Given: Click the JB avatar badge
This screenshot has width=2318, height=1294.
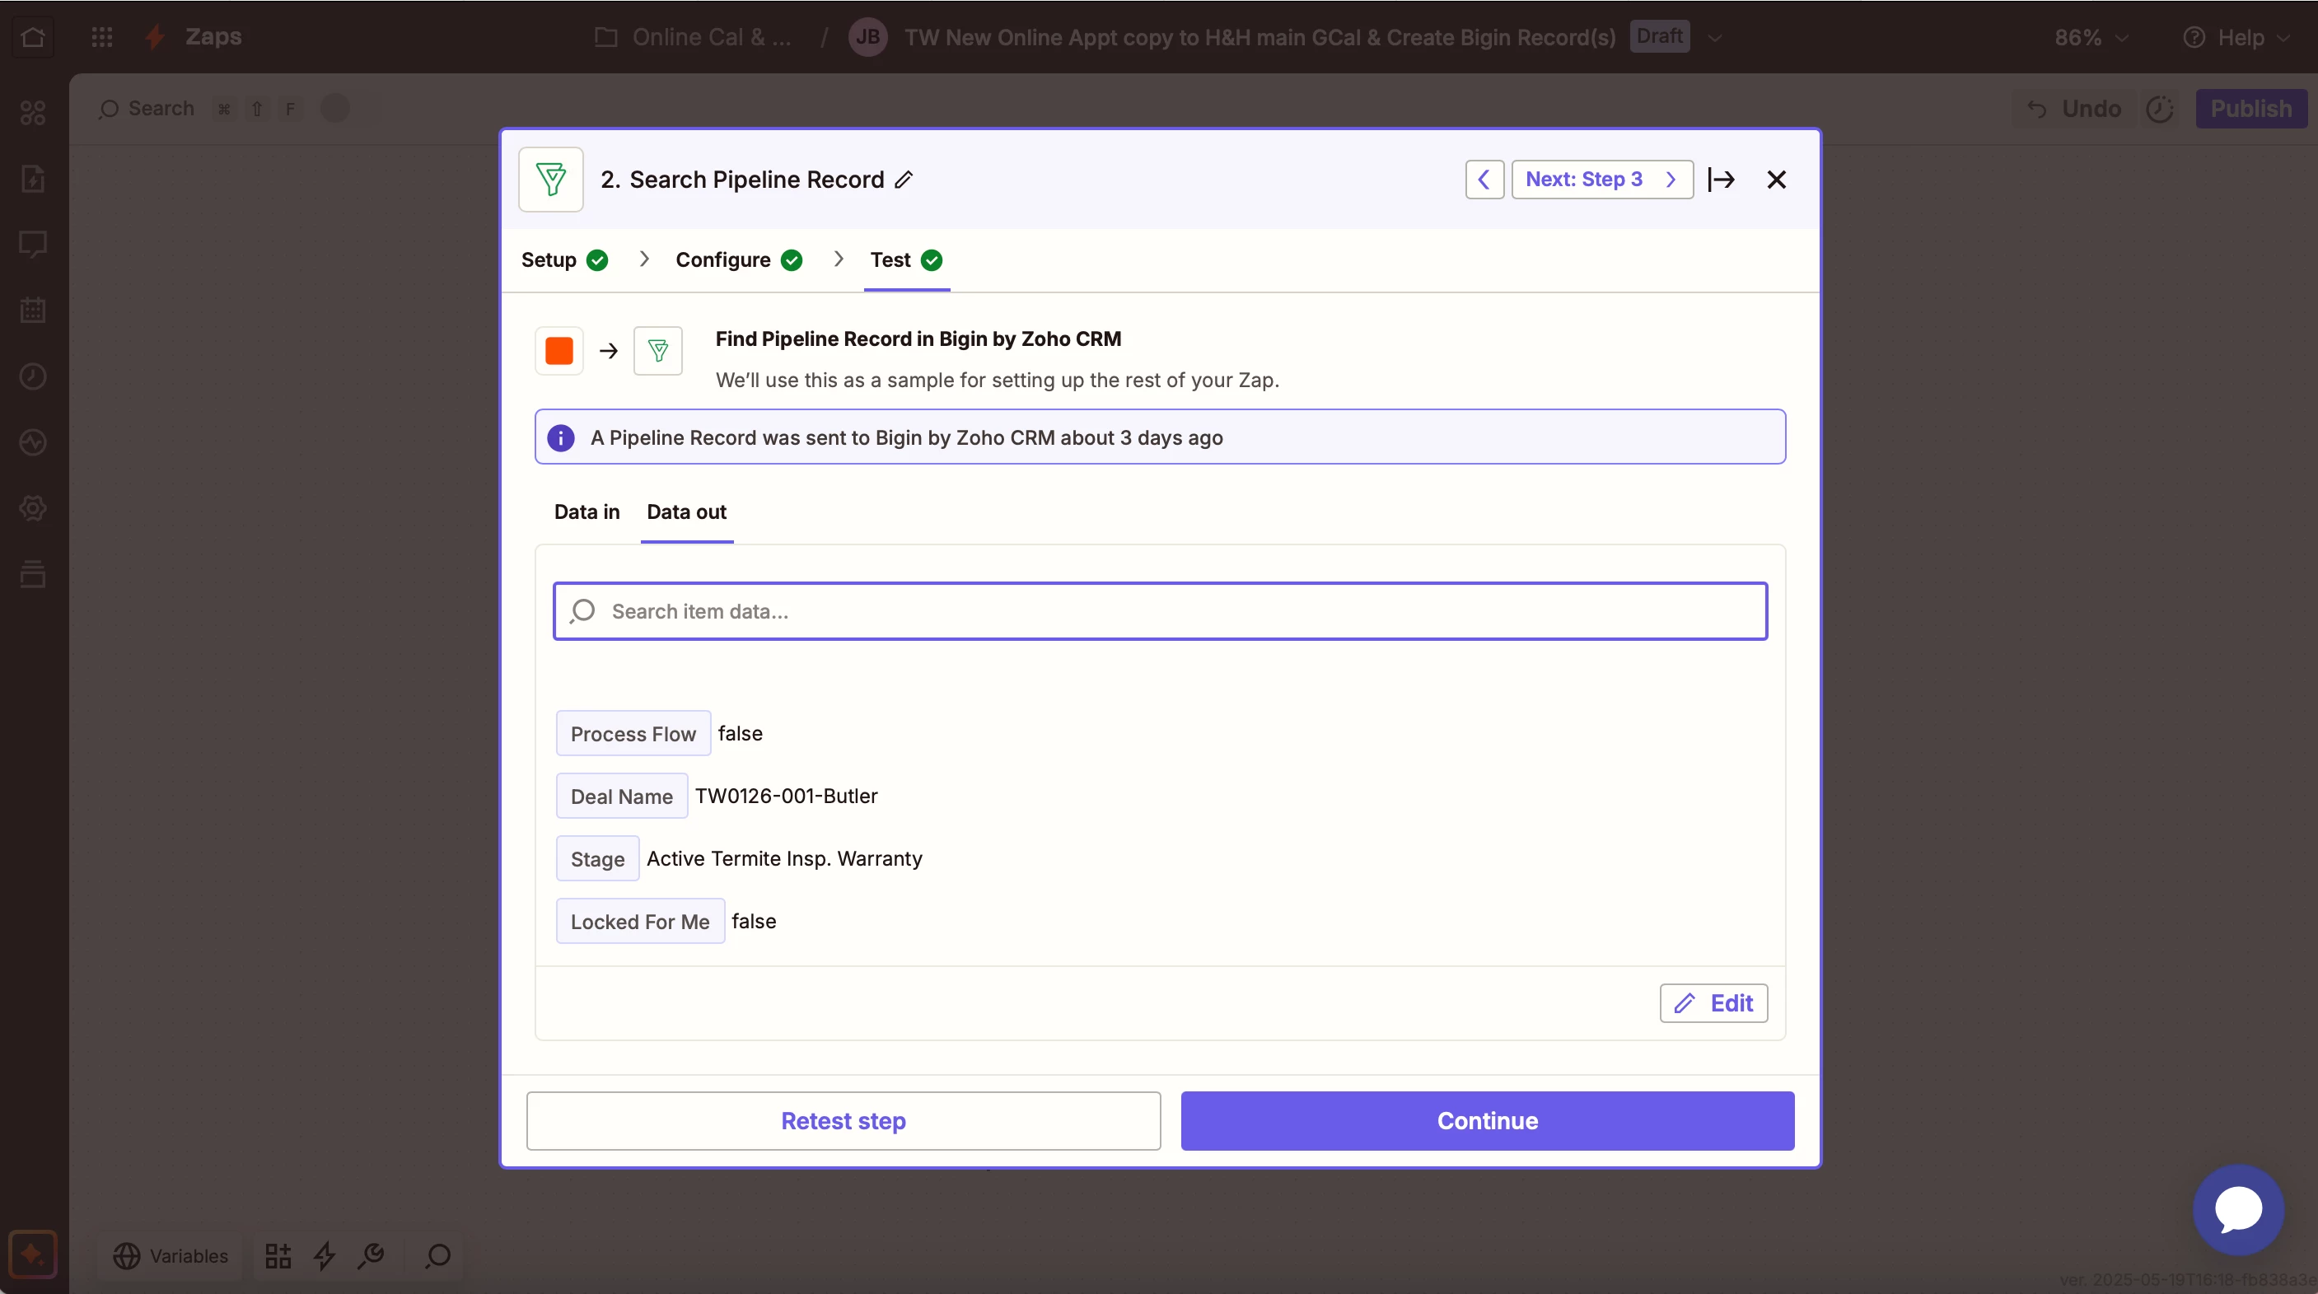Looking at the screenshot, I should [x=867, y=37].
